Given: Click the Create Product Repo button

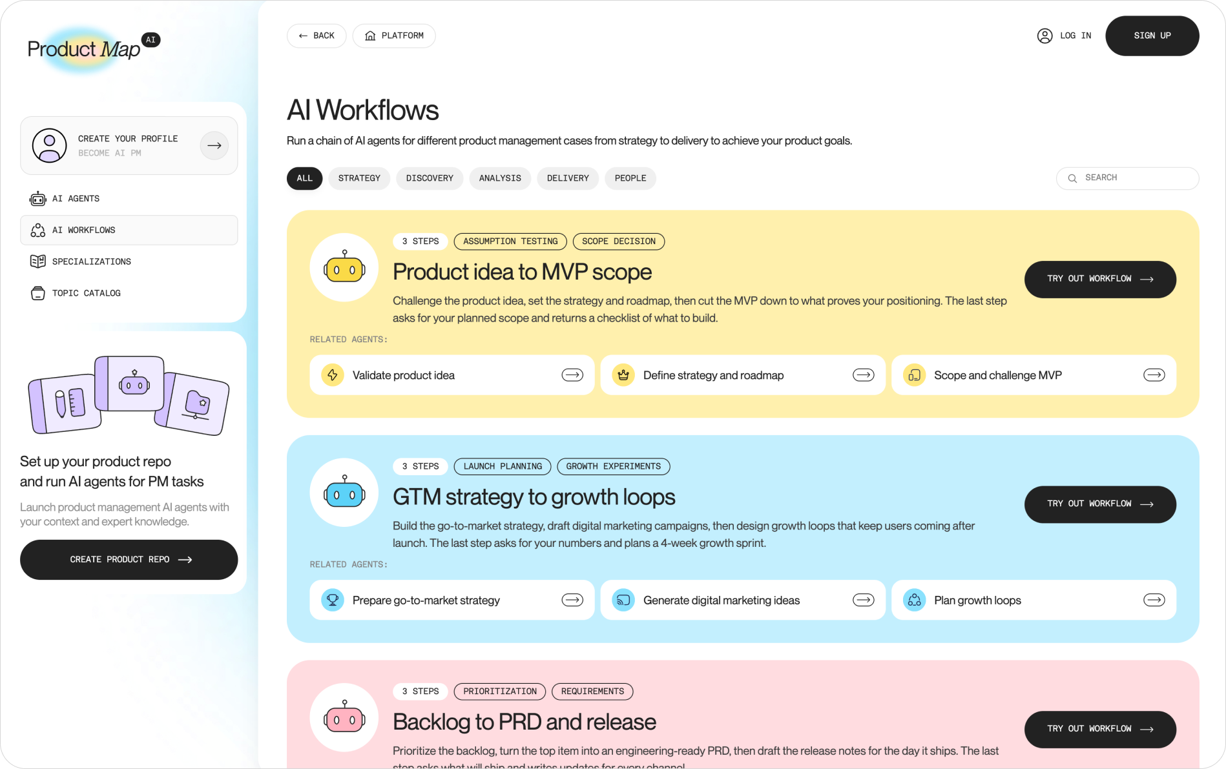Looking at the screenshot, I should pyautogui.click(x=129, y=560).
